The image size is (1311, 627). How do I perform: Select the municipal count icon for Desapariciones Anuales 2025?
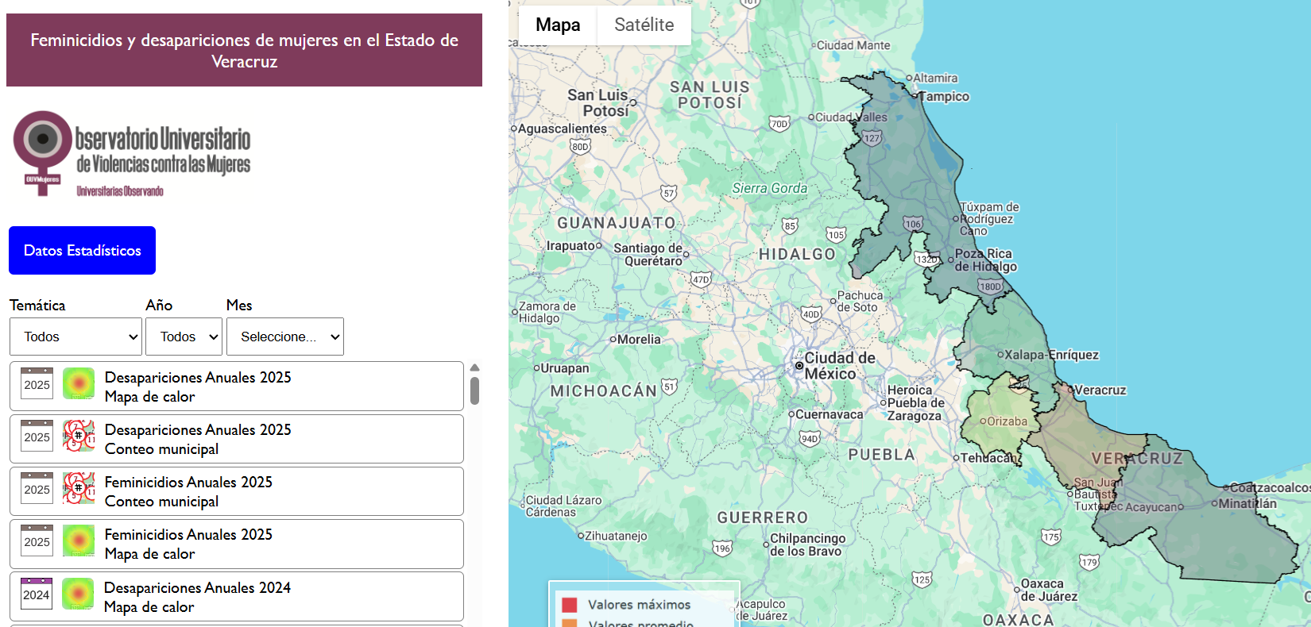coord(79,437)
